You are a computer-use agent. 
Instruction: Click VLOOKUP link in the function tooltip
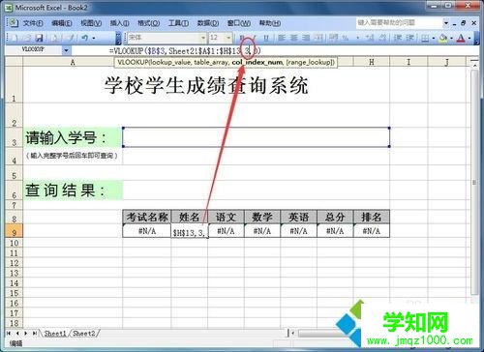coord(134,62)
